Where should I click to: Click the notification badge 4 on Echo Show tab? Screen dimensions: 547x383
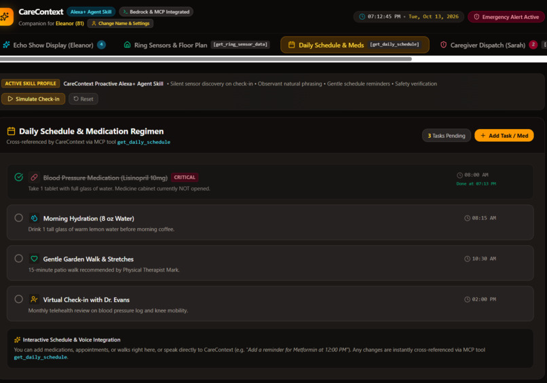pyautogui.click(x=102, y=45)
